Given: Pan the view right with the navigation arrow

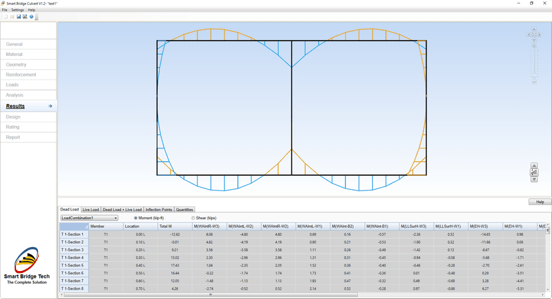Looking at the screenshot, I should [539, 35].
